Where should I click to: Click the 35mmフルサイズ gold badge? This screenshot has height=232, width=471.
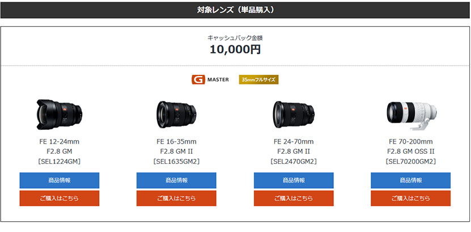click(258, 79)
